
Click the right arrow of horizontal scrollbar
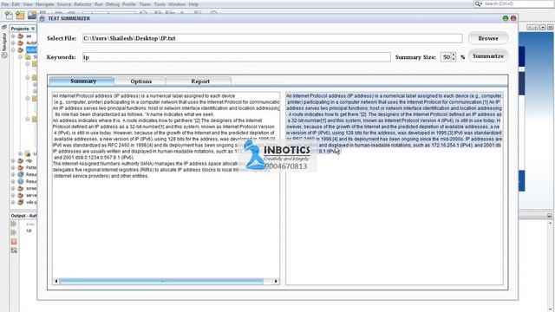[x=276, y=281]
